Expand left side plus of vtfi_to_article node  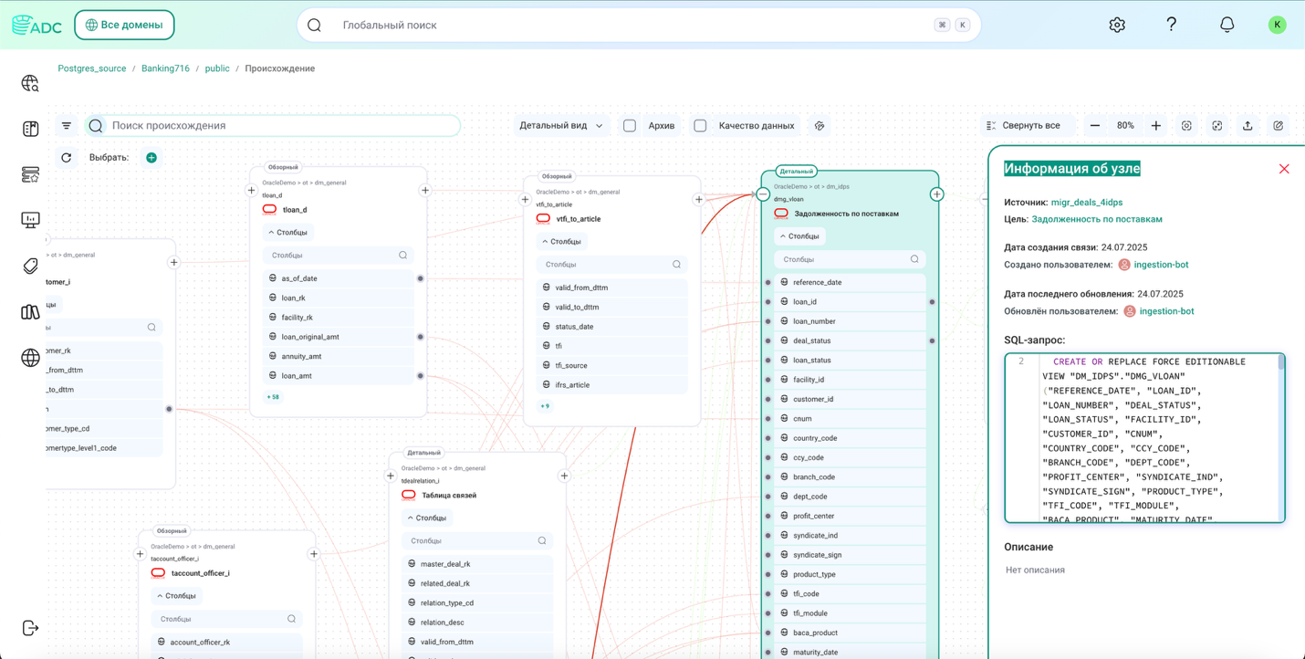[x=525, y=199]
